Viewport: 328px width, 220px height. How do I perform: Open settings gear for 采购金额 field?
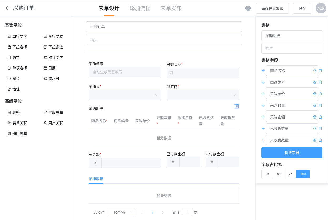pos(315,117)
